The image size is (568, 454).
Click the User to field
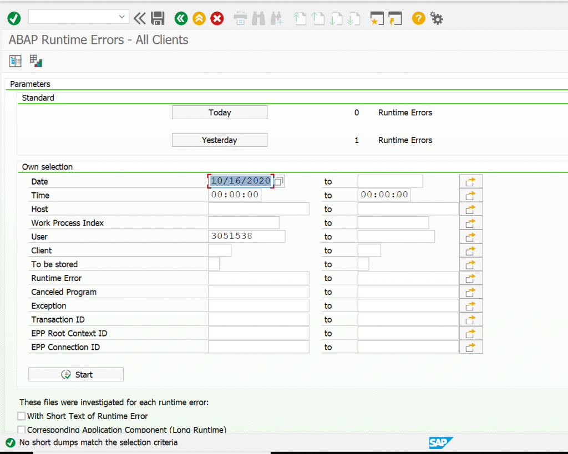396,236
